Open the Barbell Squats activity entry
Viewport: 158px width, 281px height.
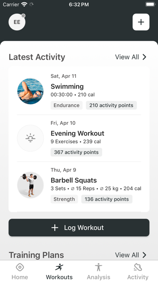pyautogui.click(x=79, y=185)
